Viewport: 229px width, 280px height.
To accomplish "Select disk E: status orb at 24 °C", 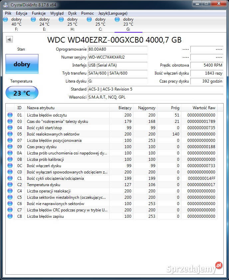I will point(33,19).
